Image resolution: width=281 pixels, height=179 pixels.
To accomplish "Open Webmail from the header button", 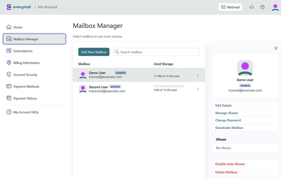I will point(230,7).
